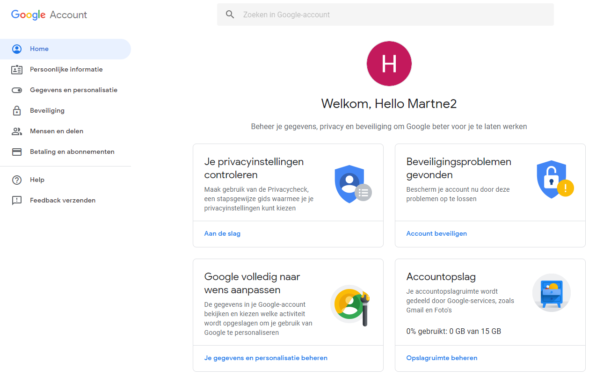Go to Mensen en delen section
589x376 pixels.
pyautogui.click(x=57, y=131)
